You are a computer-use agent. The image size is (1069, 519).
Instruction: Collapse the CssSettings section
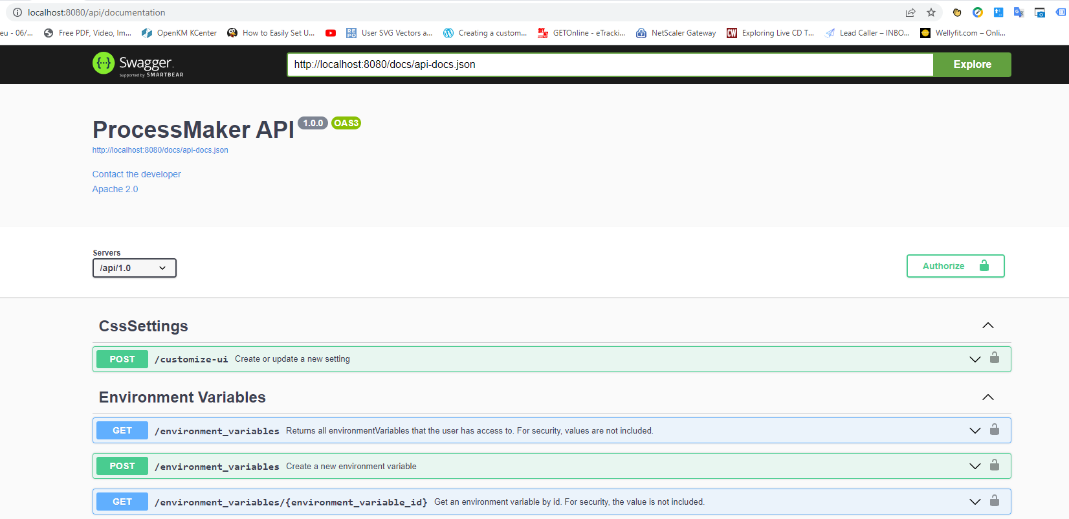pyautogui.click(x=987, y=326)
